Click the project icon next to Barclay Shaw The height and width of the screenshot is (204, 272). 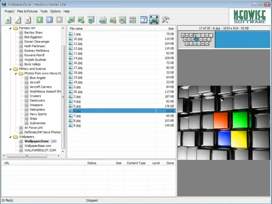pos(21,32)
